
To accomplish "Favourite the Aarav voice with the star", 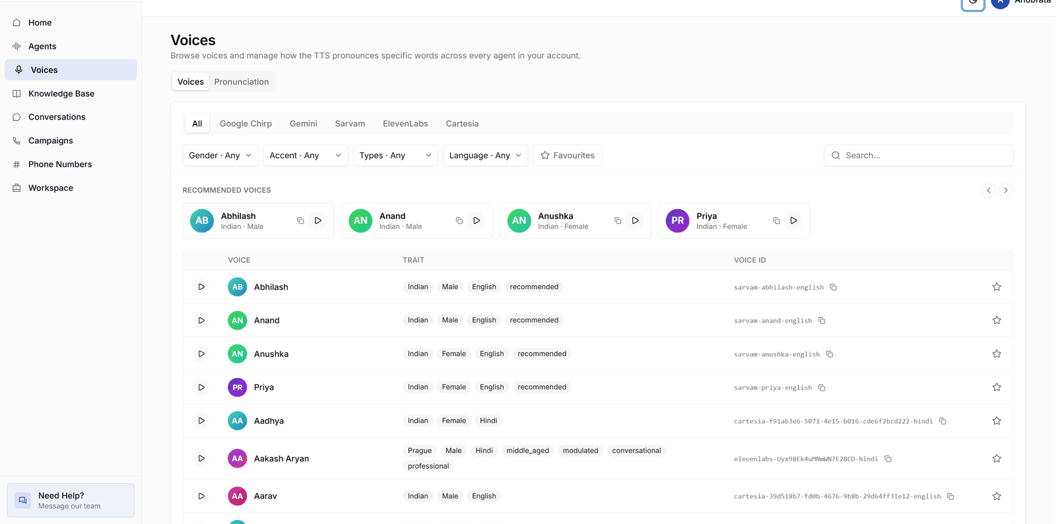I will click(x=997, y=496).
